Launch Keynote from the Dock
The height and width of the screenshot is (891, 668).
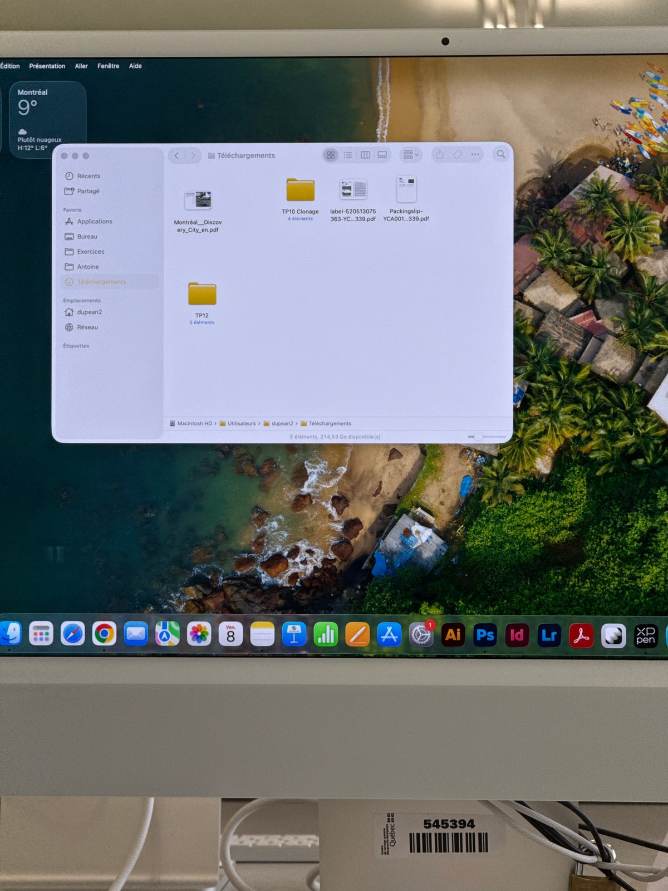[x=294, y=634]
